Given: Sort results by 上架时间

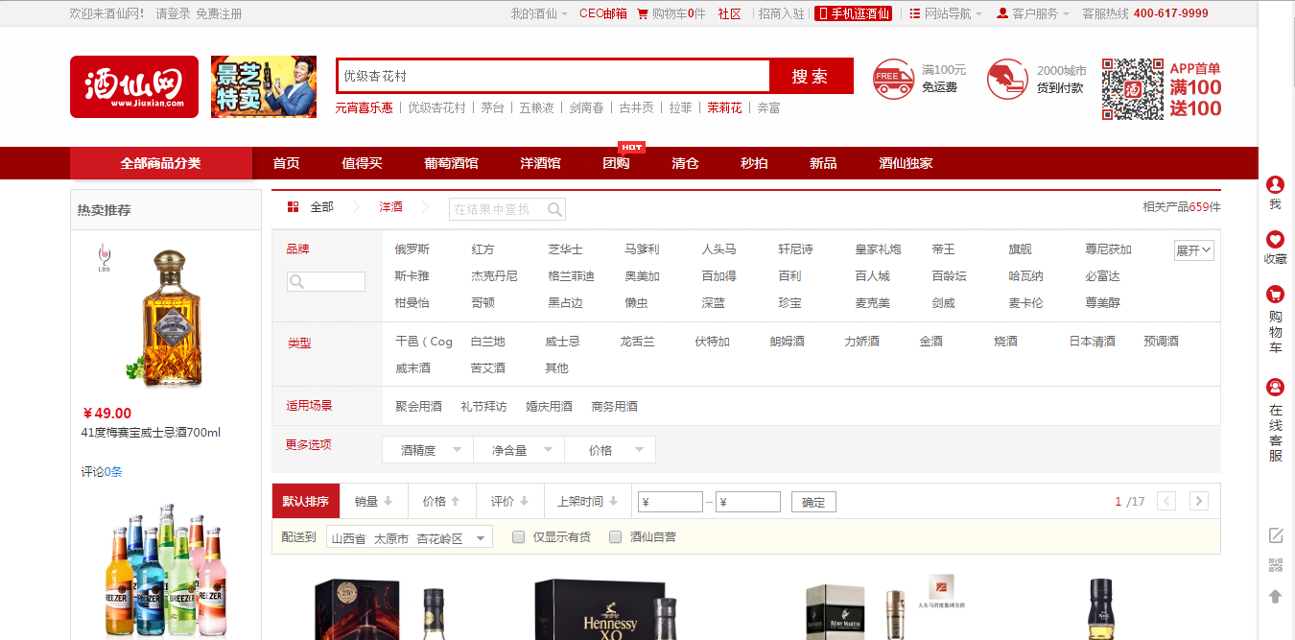Looking at the screenshot, I should 586,501.
